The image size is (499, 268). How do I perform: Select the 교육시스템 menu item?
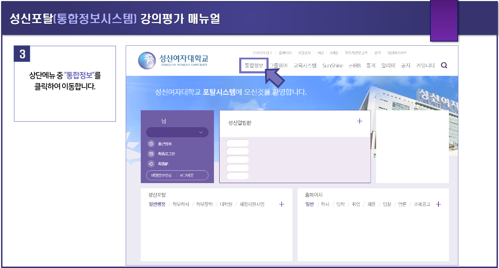point(305,65)
